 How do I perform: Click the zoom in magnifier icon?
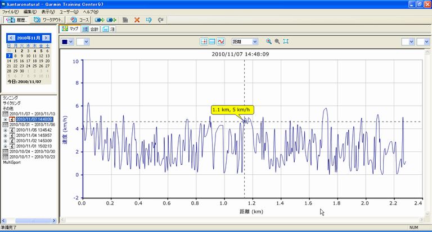[269, 41]
